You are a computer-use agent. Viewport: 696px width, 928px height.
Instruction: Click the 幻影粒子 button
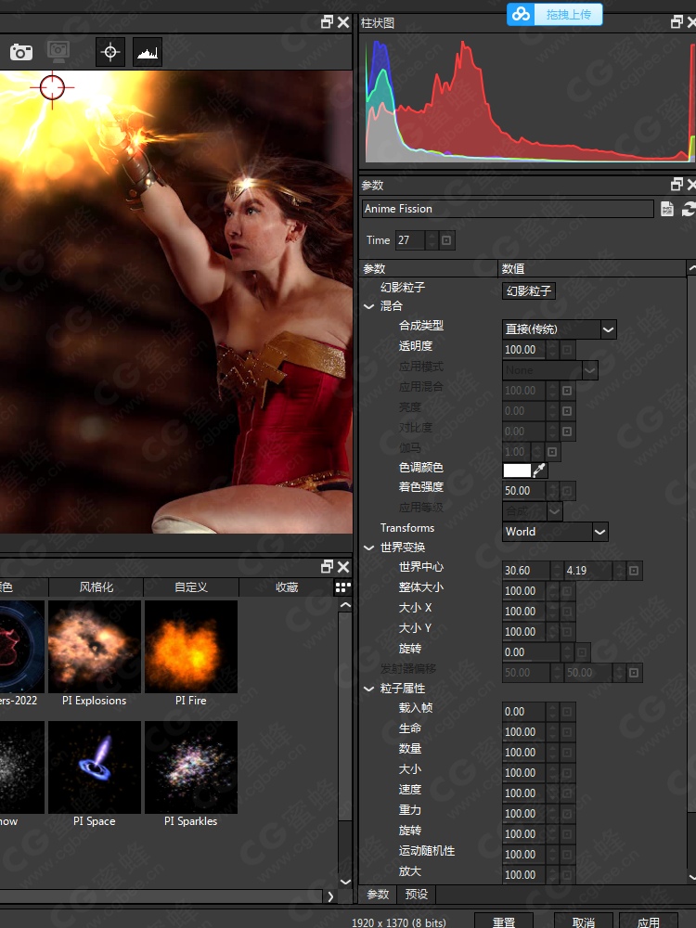pos(529,290)
